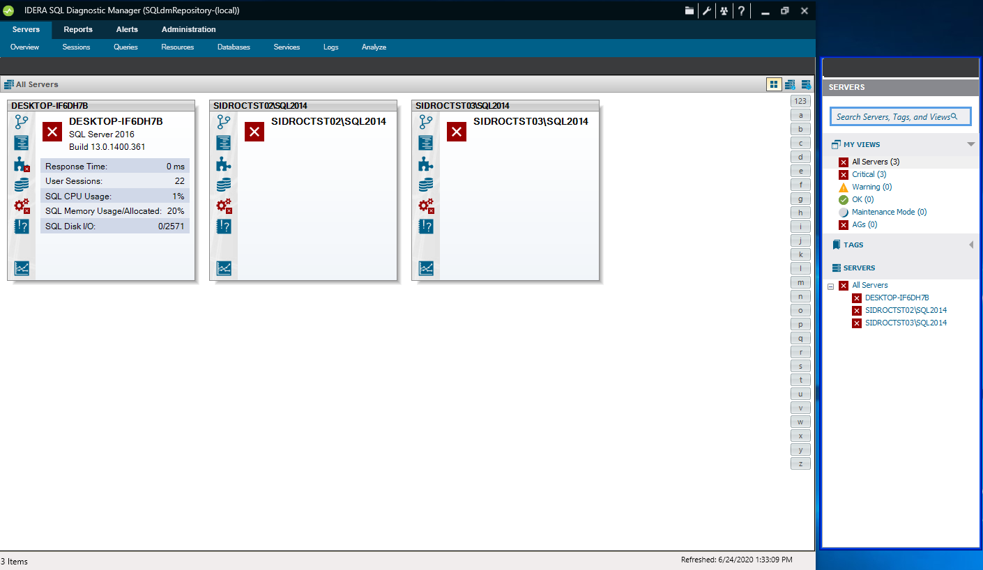Image resolution: width=983 pixels, height=570 pixels.
Task: Expand the Tags section arrow
Action: (971, 245)
